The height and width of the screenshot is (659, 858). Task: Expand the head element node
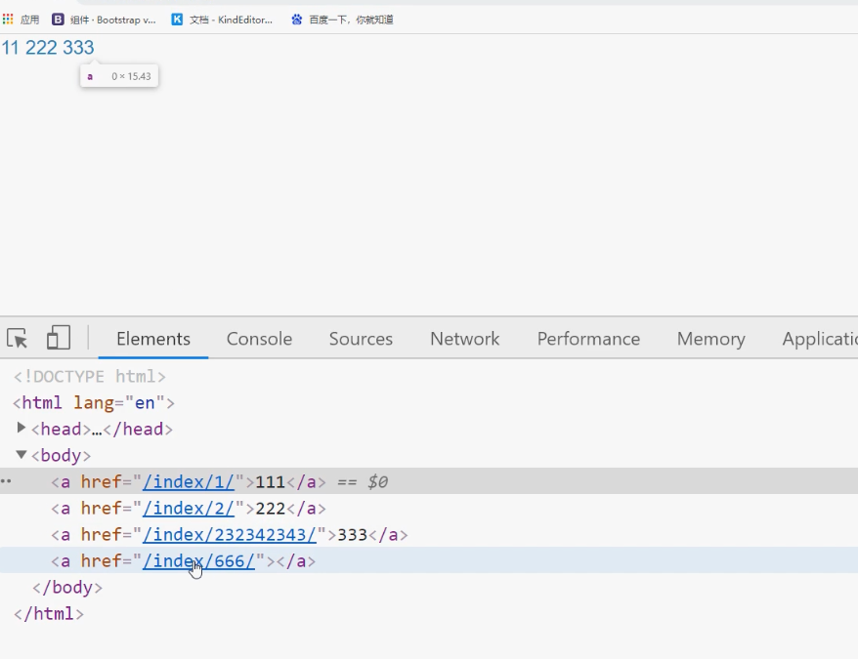pyautogui.click(x=21, y=429)
